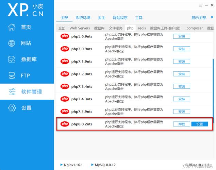Click the FTP server icon
The width and height of the screenshot is (216, 170).
tap(12, 75)
